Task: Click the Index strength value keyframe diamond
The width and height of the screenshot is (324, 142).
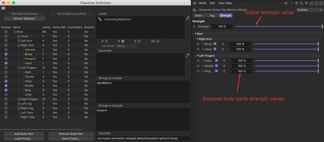Action: 224,61
